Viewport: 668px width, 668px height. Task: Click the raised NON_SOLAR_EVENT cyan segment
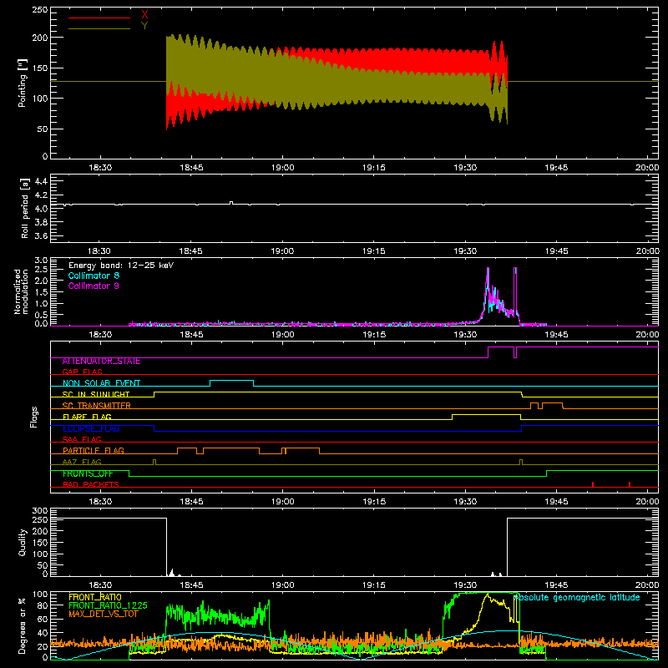(x=232, y=381)
